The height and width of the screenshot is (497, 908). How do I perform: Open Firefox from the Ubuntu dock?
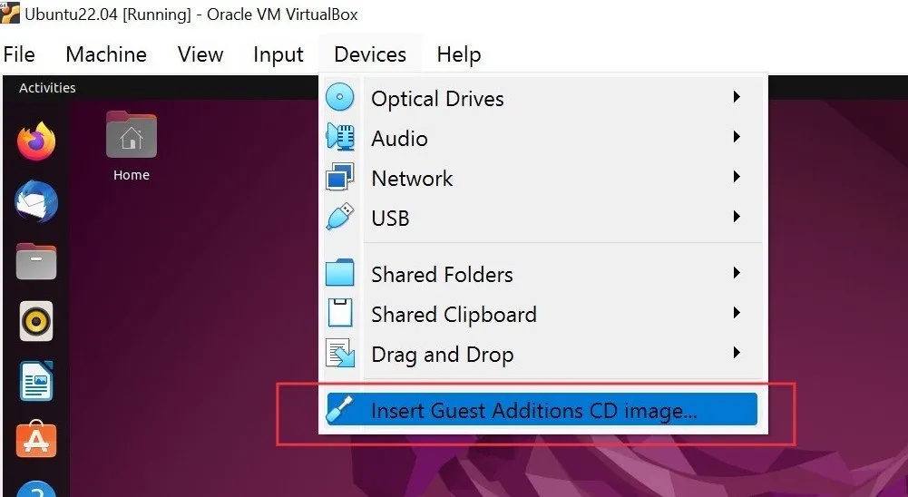tap(36, 142)
